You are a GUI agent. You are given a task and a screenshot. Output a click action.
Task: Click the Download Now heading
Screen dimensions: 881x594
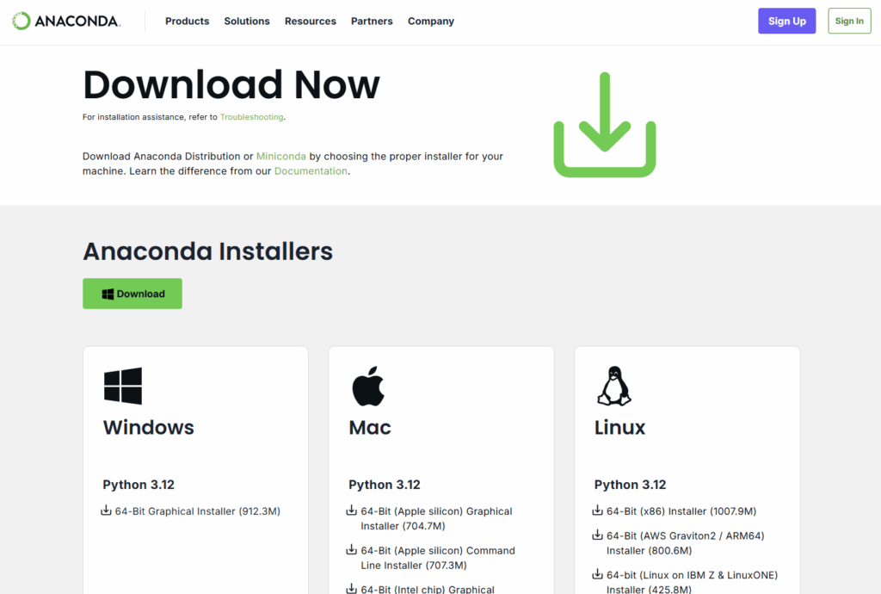pyautogui.click(x=231, y=85)
